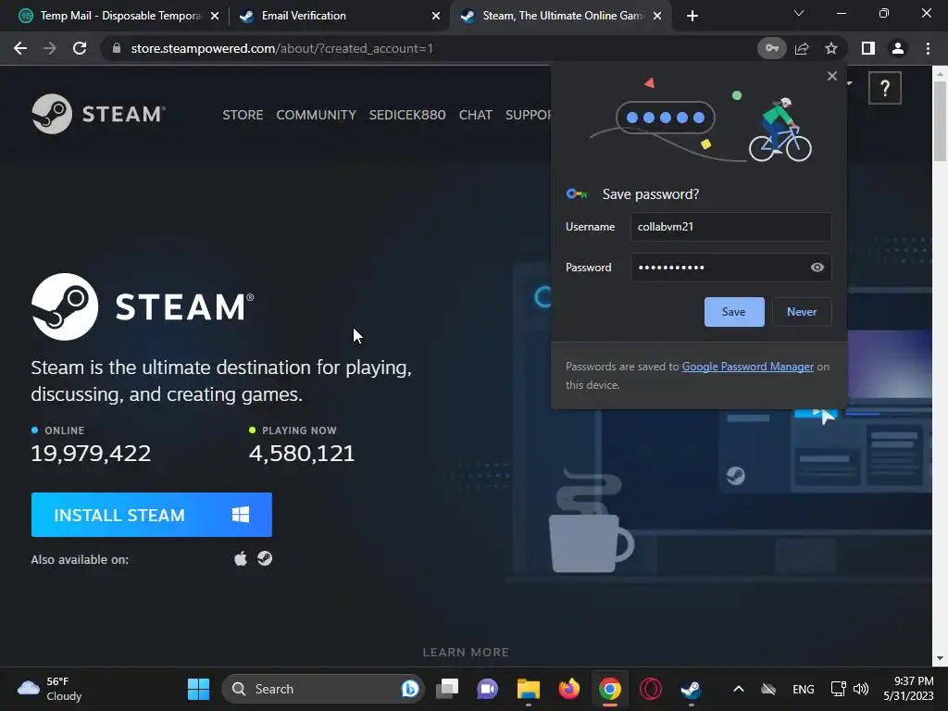Click the browser Back arrow

20,48
